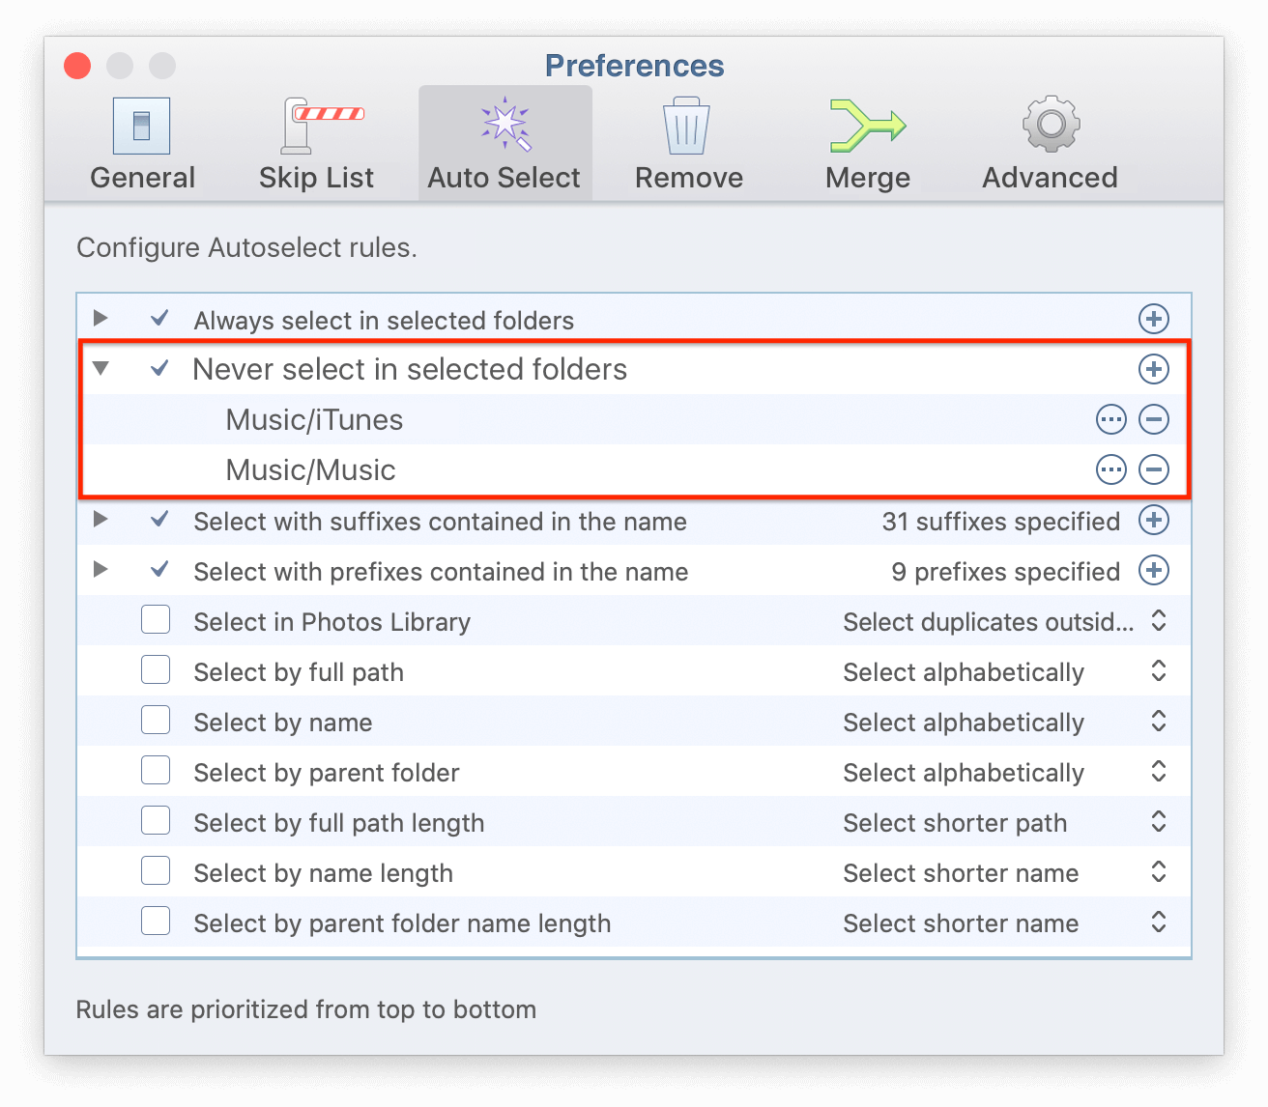This screenshot has height=1107, width=1268.
Task: Enable Select by full path checkbox
Action: [156, 669]
